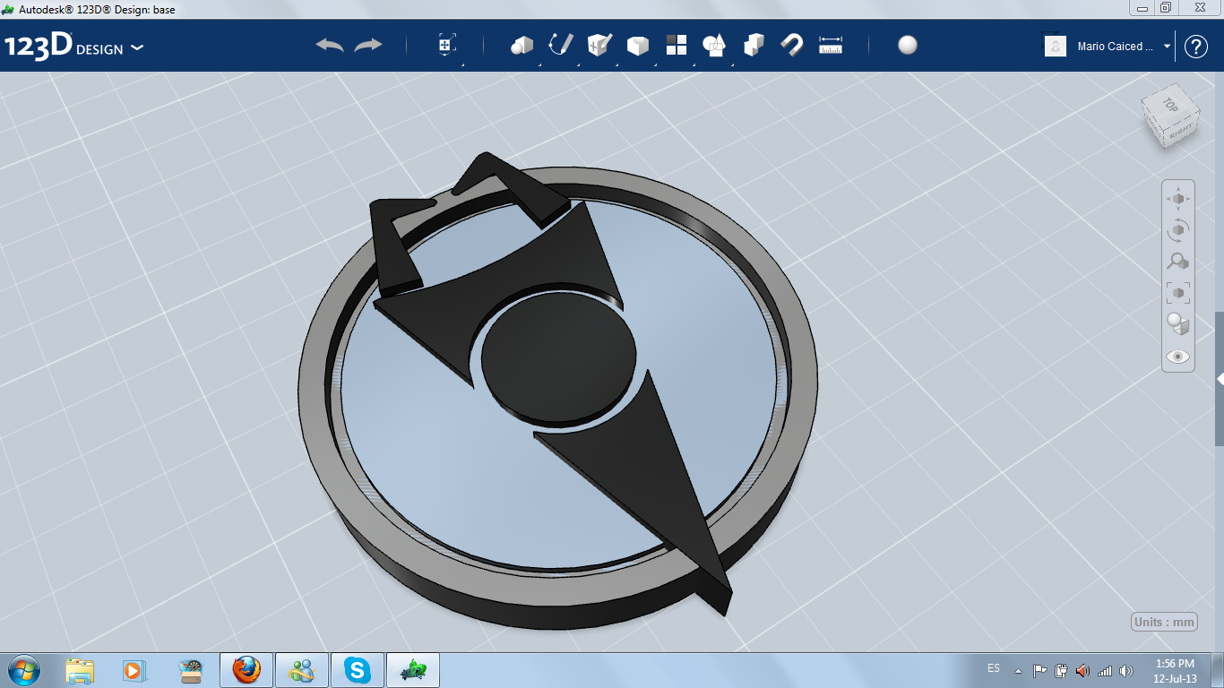Open the Pattern tool
The image size is (1224, 688).
(677, 45)
